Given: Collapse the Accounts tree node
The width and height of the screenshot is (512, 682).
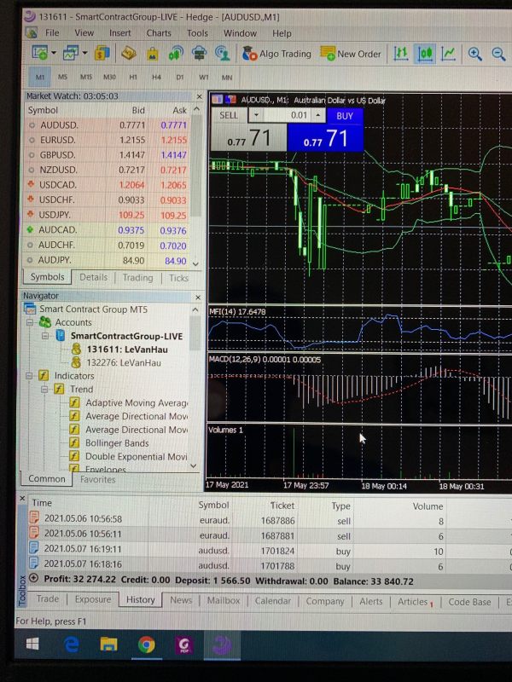Looking at the screenshot, I should (x=30, y=322).
